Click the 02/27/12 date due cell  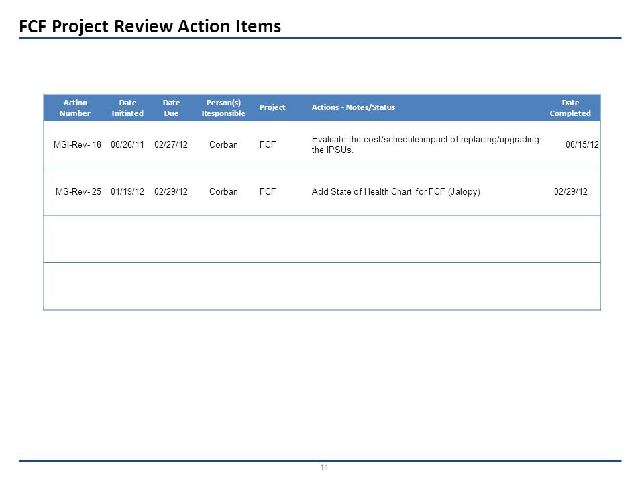pos(171,145)
